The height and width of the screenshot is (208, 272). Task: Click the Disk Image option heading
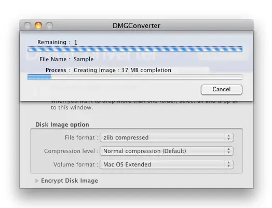(x=62, y=124)
